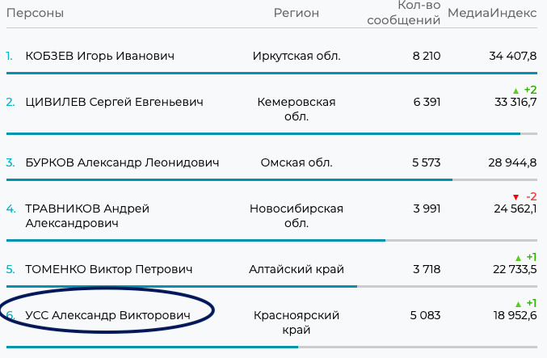The image size is (547, 358).
Task: Click the МедиаИндекс column header
Action: pos(492,13)
